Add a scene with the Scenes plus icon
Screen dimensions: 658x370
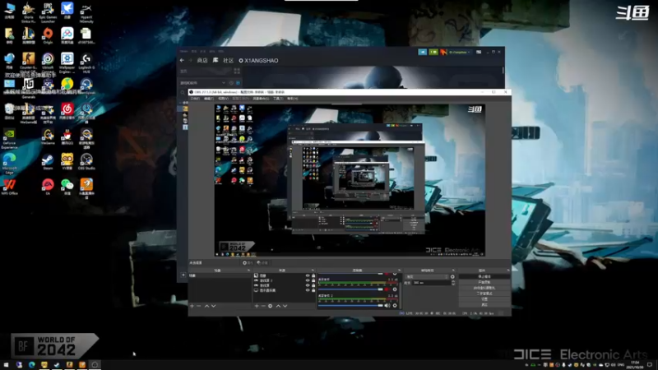coord(192,306)
